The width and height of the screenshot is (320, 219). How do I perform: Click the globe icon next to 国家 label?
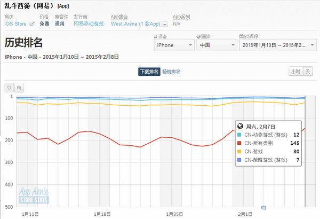click(198, 36)
